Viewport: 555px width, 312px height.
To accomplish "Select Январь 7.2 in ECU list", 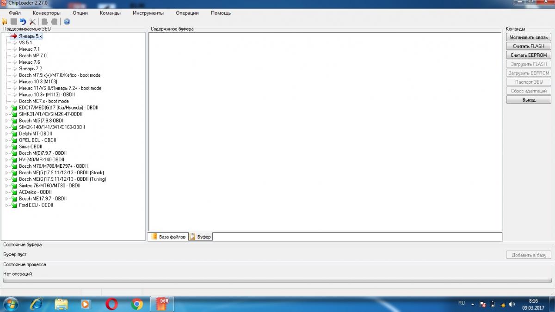I will point(31,68).
